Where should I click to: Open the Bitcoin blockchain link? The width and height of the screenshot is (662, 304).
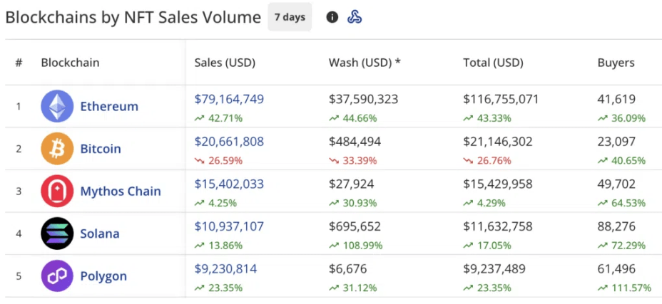click(101, 149)
